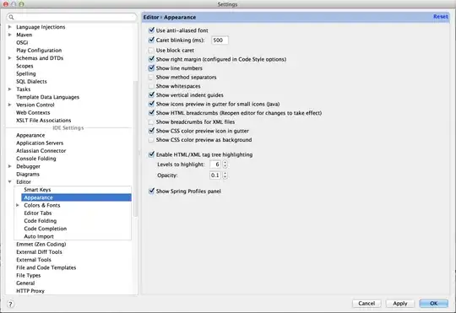The width and height of the screenshot is (456, 313).
Task: Toggle Show CSS color preview icon in gutter
Action: point(151,131)
